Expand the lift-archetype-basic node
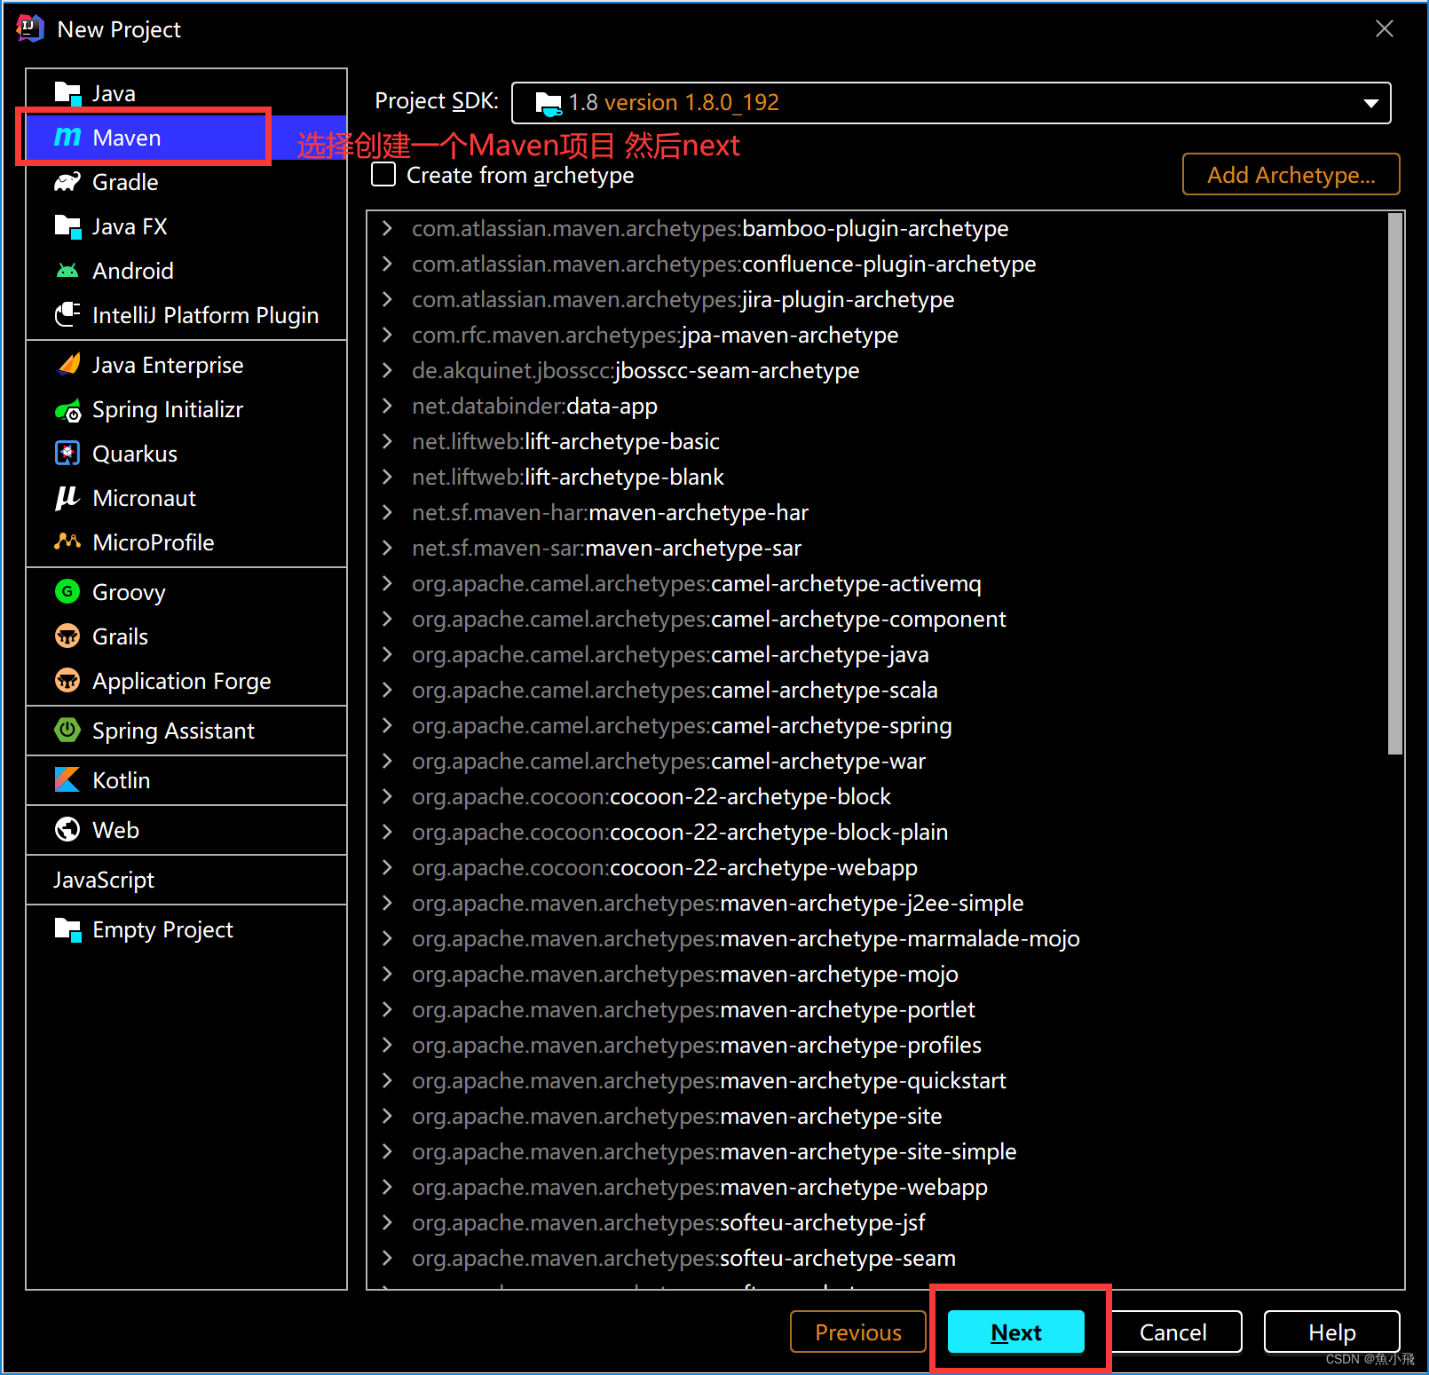 tap(387, 441)
